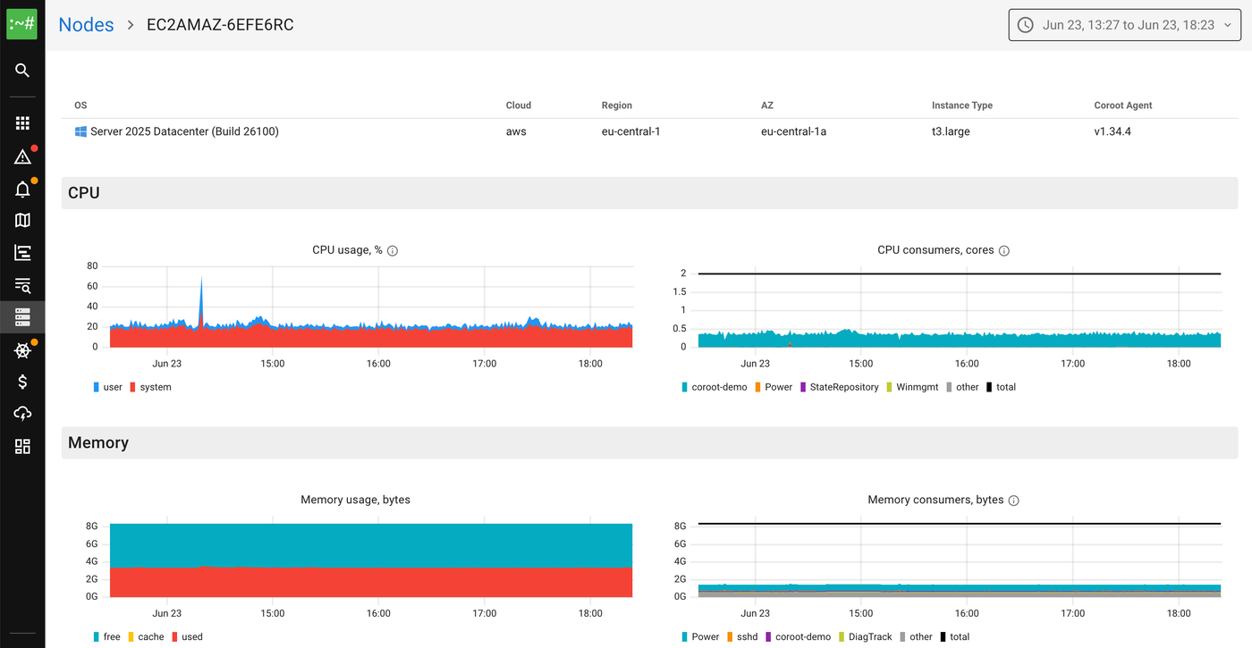Open the applications grid icon

tap(22, 123)
